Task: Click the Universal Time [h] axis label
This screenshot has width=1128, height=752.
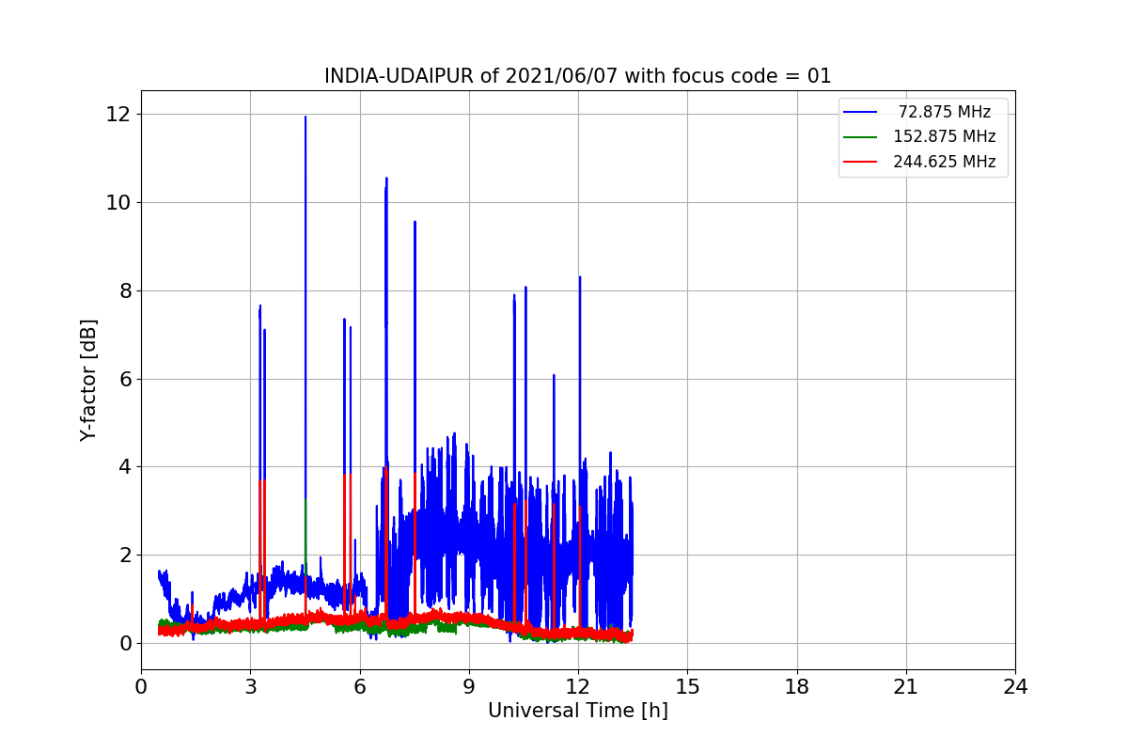Action: [x=578, y=712]
